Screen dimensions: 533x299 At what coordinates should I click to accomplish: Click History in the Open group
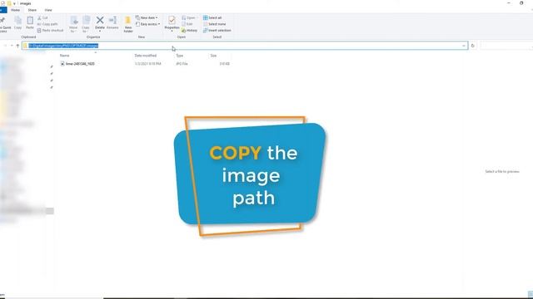pos(189,31)
